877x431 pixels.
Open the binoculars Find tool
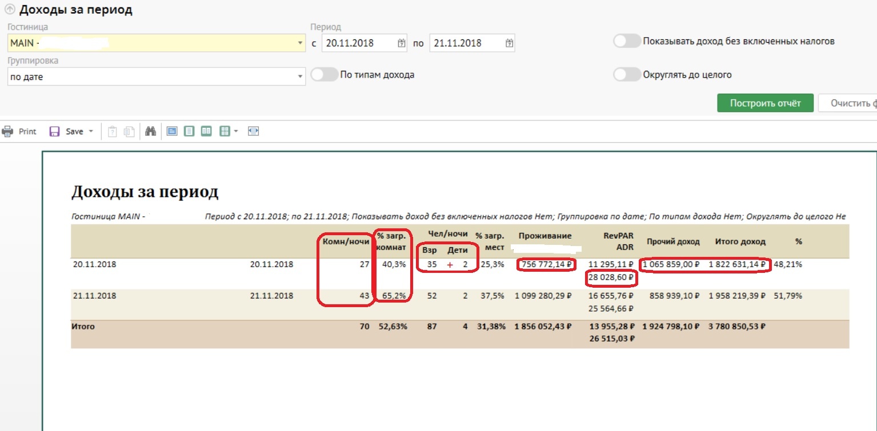[x=151, y=131]
